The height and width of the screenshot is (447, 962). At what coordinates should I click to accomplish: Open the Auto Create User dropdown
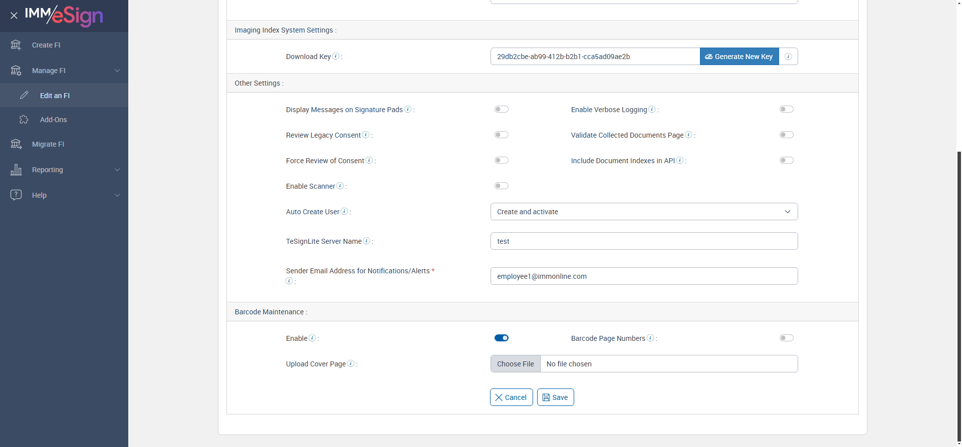pyautogui.click(x=644, y=212)
